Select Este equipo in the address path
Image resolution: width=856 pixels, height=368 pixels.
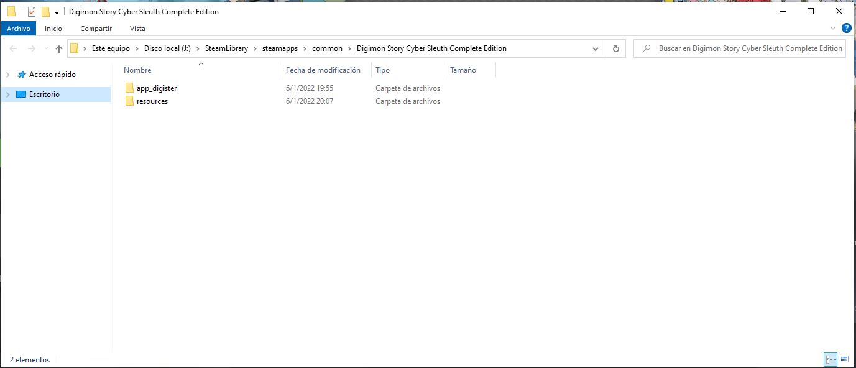[111, 48]
